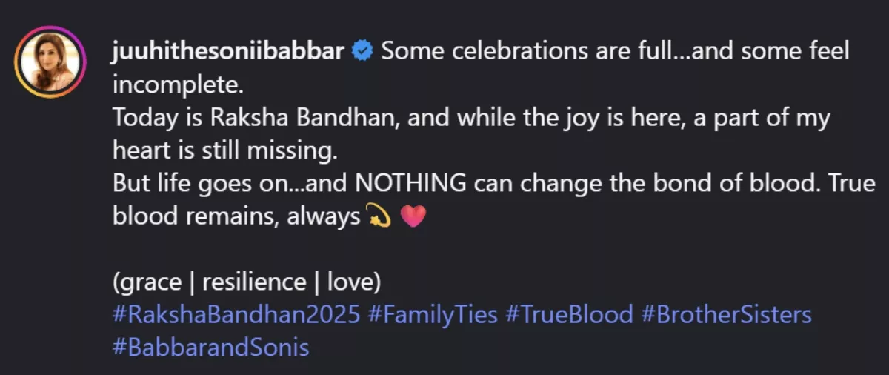Click the blue verified badge
Screen dimensions: 889x375
362,52
